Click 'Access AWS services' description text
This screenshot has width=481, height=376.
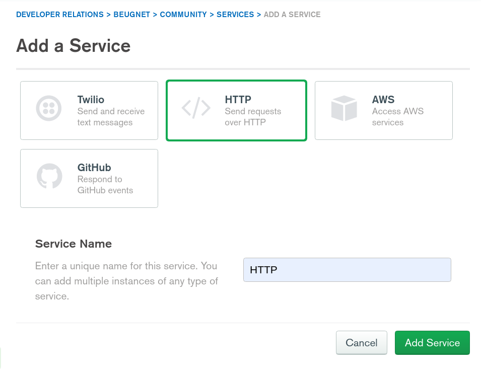[397, 117]
